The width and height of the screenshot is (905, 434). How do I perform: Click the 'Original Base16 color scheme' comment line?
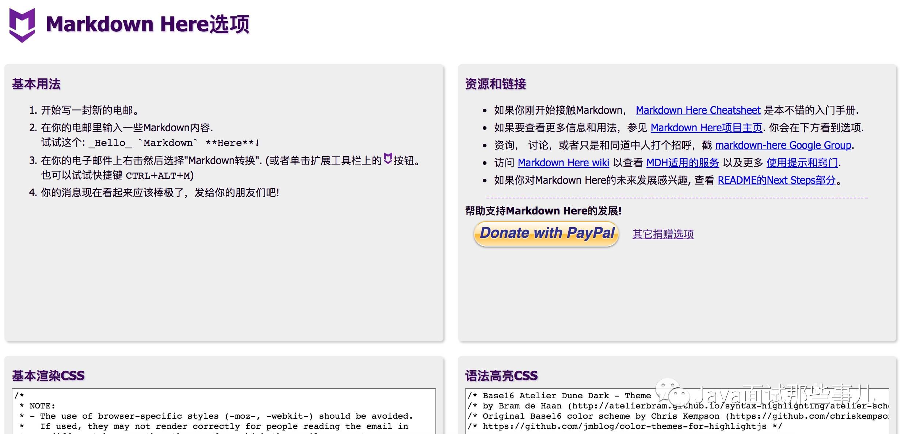678,416
